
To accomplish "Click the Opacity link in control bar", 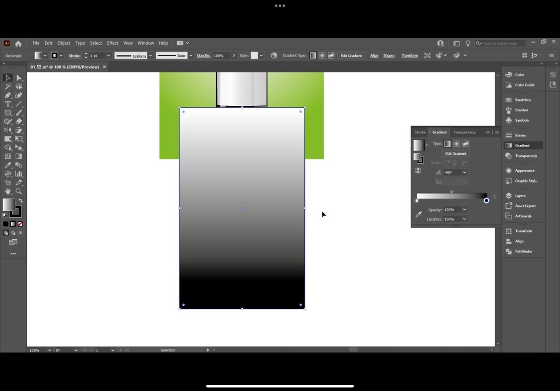I will 203,56.
